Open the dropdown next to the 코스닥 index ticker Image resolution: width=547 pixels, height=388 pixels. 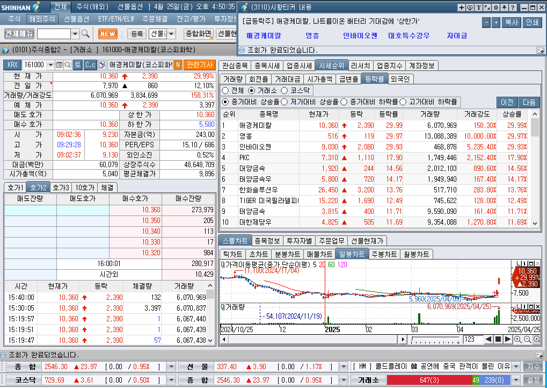[x=171, y=380]
